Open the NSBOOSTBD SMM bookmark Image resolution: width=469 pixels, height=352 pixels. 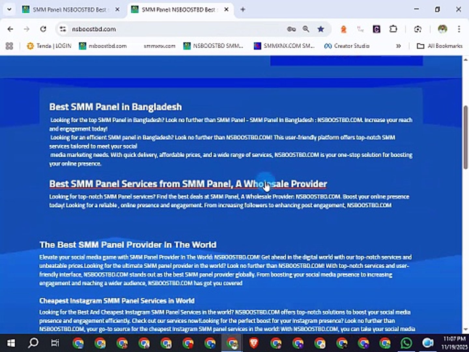(214, 46)
